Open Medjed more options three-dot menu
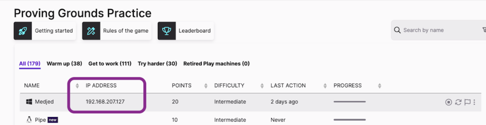The height and width of the screenshot is (125, 486). [474, 102]
